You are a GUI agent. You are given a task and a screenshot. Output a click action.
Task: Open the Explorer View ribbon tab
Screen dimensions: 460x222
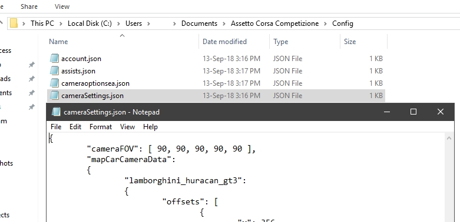(62, 6)
